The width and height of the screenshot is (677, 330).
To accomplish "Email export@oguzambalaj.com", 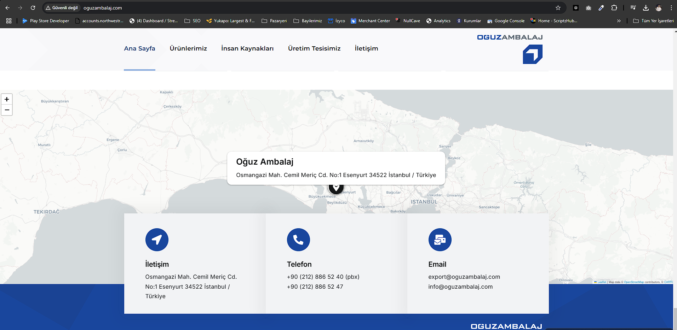I will (x=464, y=277).
